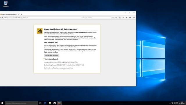Image resolution: width=186 pixels, height=105 pixels.
Task: Minimize the Firefox window
Action: coord(125,13)
